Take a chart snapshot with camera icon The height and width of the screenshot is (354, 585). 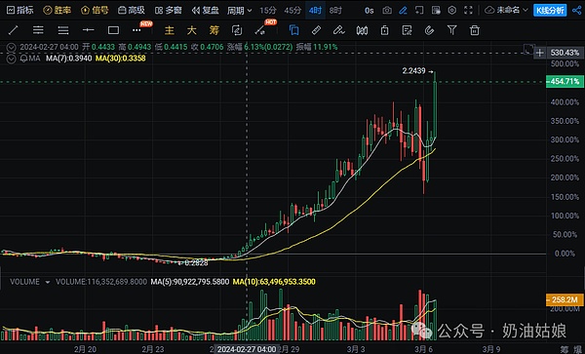pyautogui.click(x=387, y=11)
